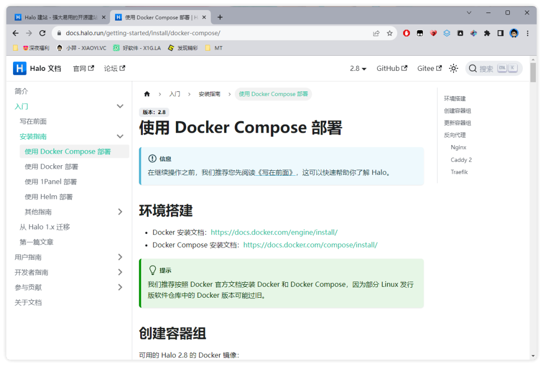Jump to Nginx in table of contents

pos(459,148)
